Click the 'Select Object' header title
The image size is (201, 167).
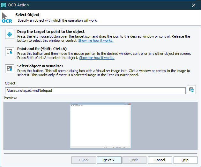27,15
